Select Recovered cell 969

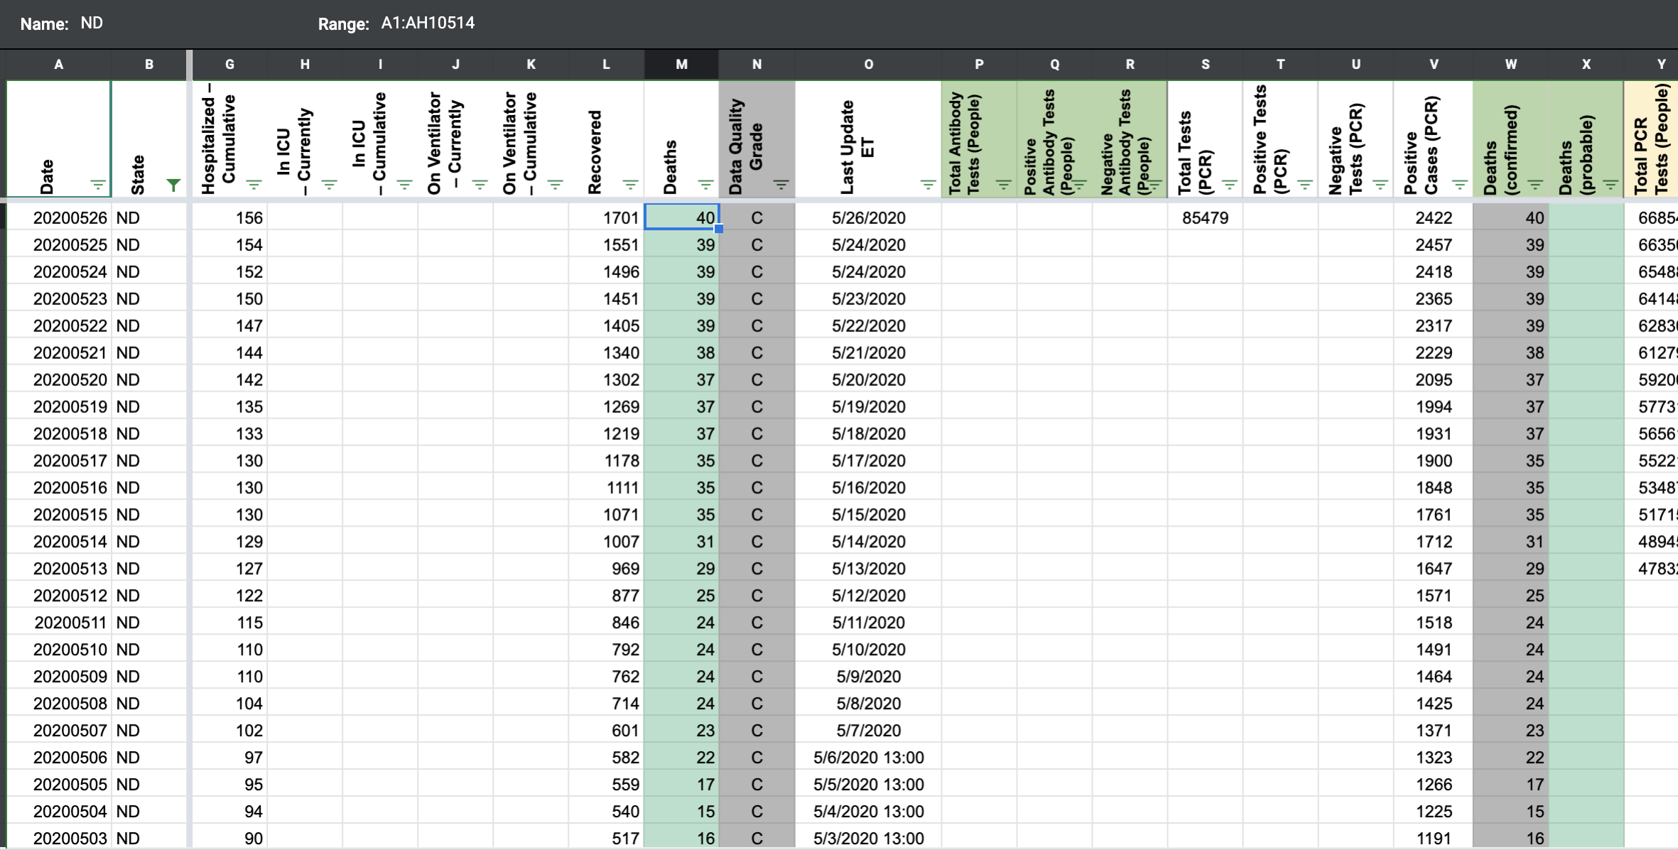[x=606, y=569]
